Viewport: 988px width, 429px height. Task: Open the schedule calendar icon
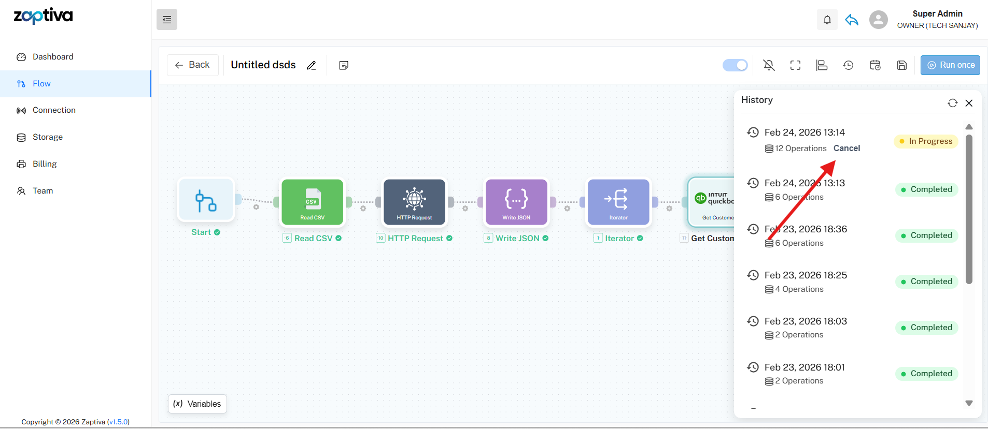(x=875, y=65)
